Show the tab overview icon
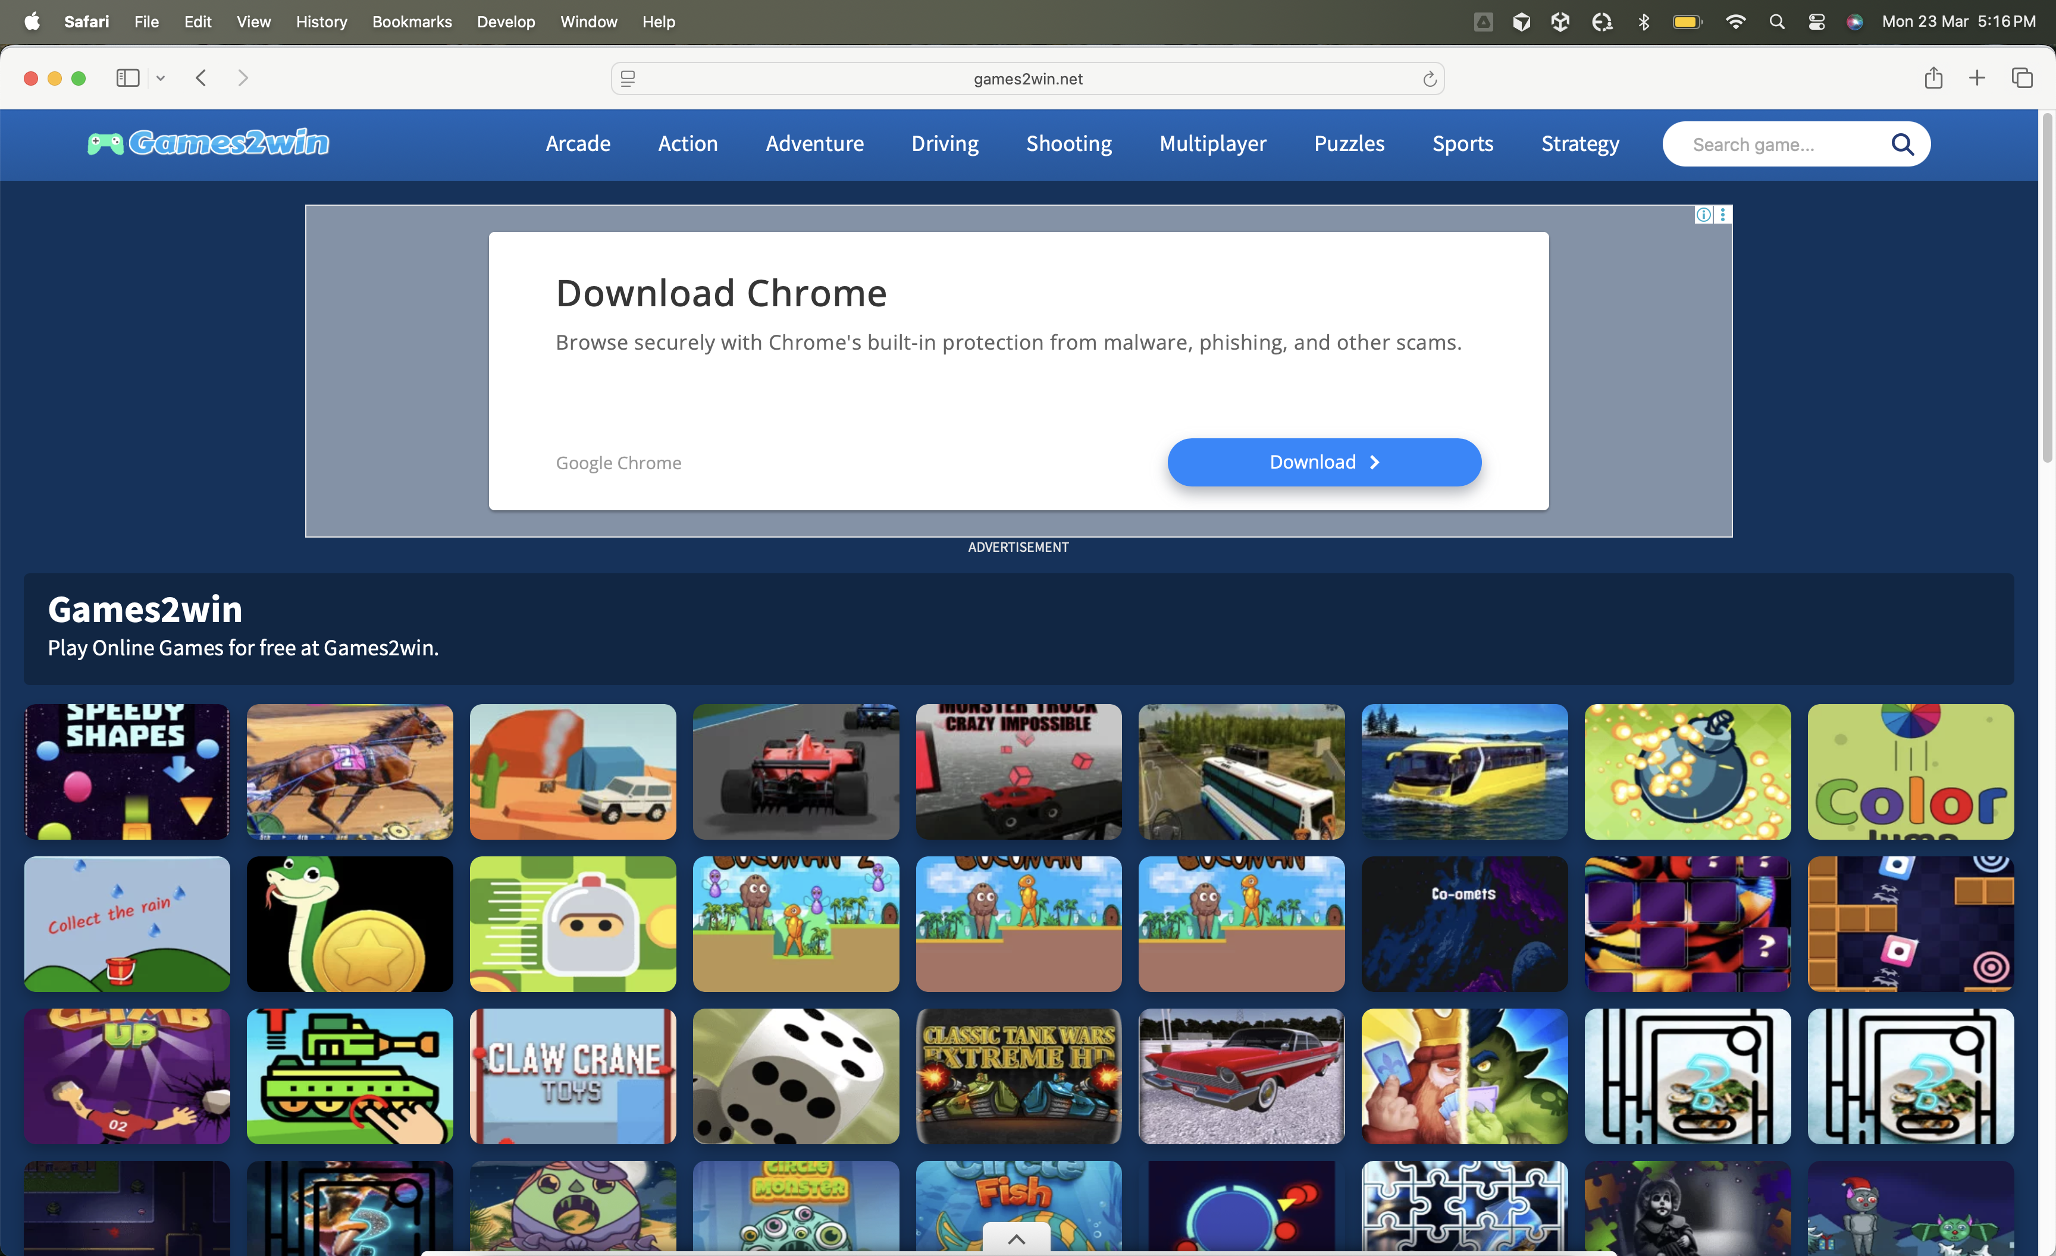Screen dimensions: 2056x1256 pos(2021,78)
